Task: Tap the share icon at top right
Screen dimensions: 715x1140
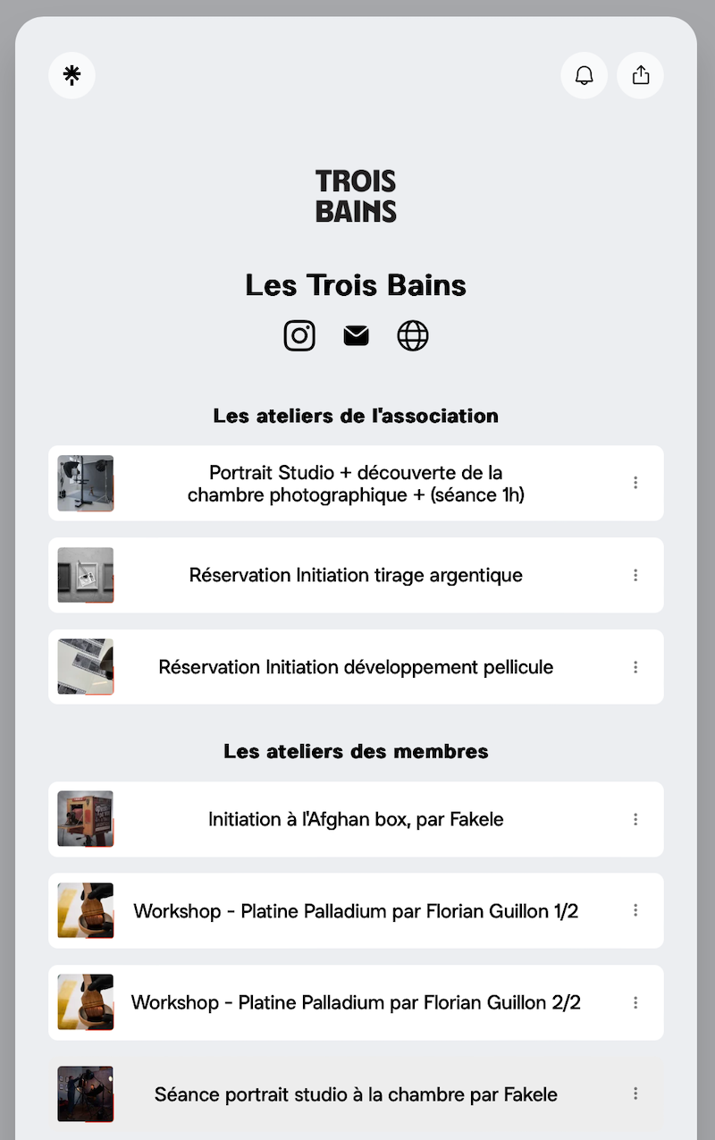Action: coord(641,75)
